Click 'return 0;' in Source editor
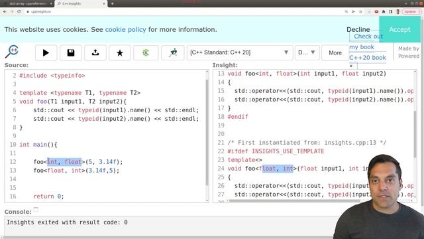Image resolution: width=424 pixels, height=239 pixels. [48, 197]
